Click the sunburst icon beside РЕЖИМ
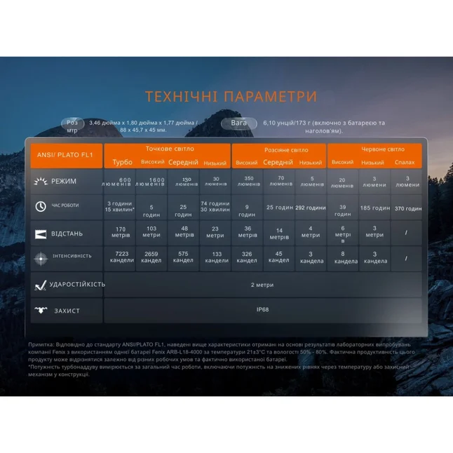The height and width of the screenshot is (453, 453). 41,182
